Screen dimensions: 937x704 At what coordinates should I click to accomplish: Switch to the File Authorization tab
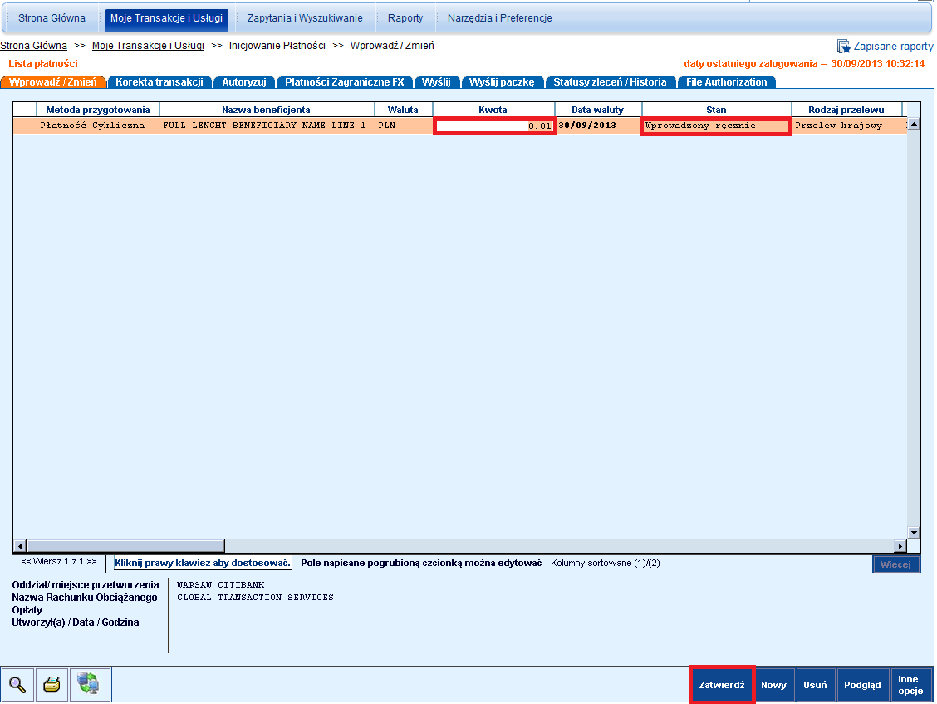pos(726,82)
